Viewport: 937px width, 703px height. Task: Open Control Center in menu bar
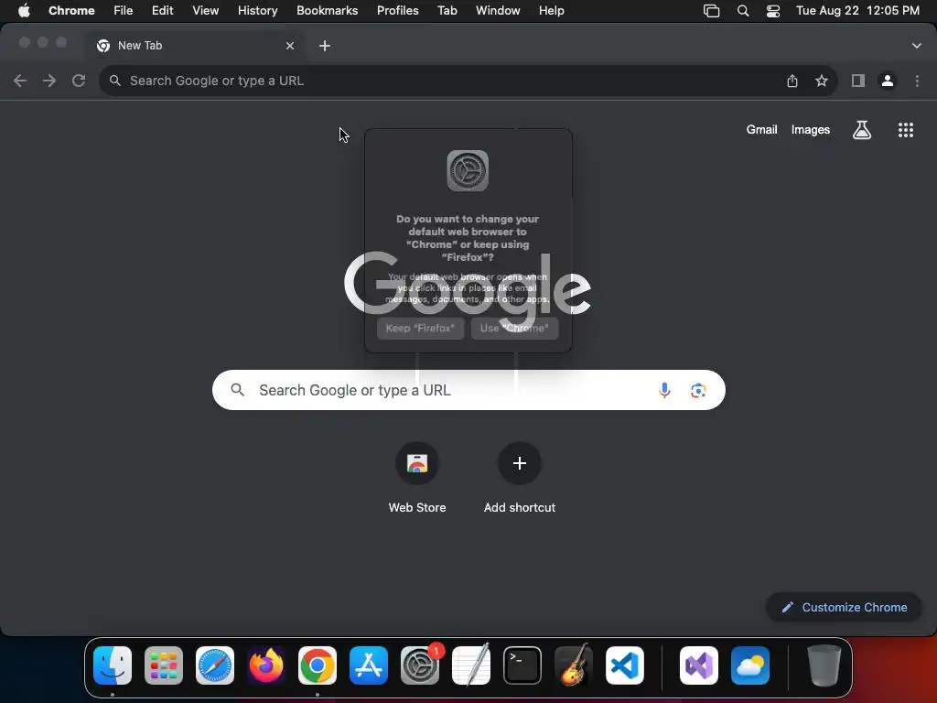click(772, 11)
